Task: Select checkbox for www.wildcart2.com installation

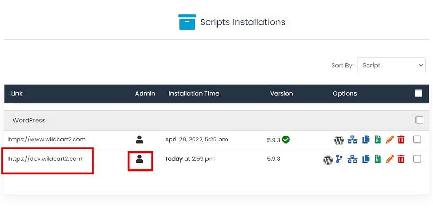Action: pos(417,139)
